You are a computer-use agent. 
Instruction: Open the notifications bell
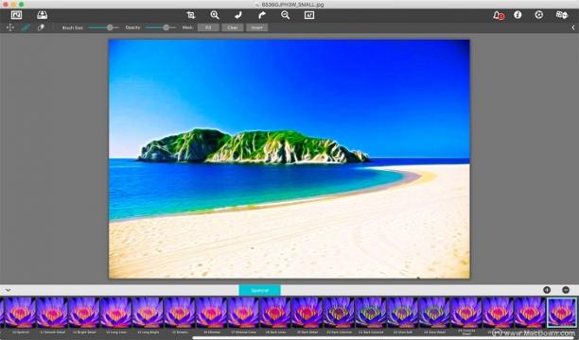click(x=499, y=15)
